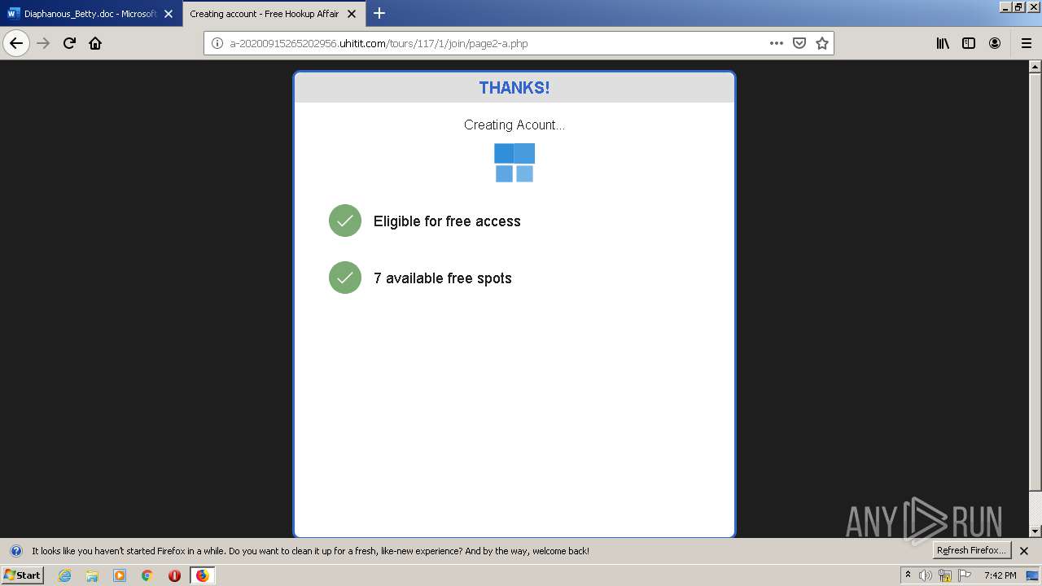
Task: Click the Eligible for free access text
Action: pos(447,221)
